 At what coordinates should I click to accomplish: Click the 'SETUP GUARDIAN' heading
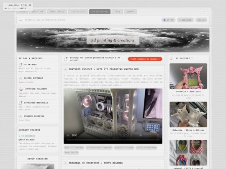pyautogui.click(x=38, y=159)
